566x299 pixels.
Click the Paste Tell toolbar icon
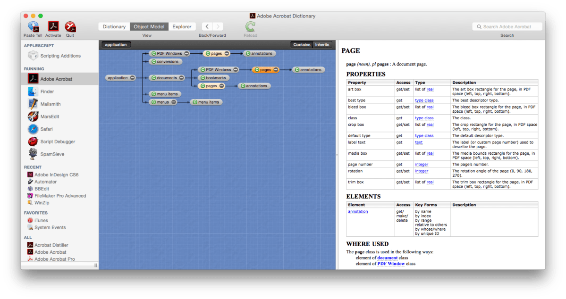click(x=33, y=27)
